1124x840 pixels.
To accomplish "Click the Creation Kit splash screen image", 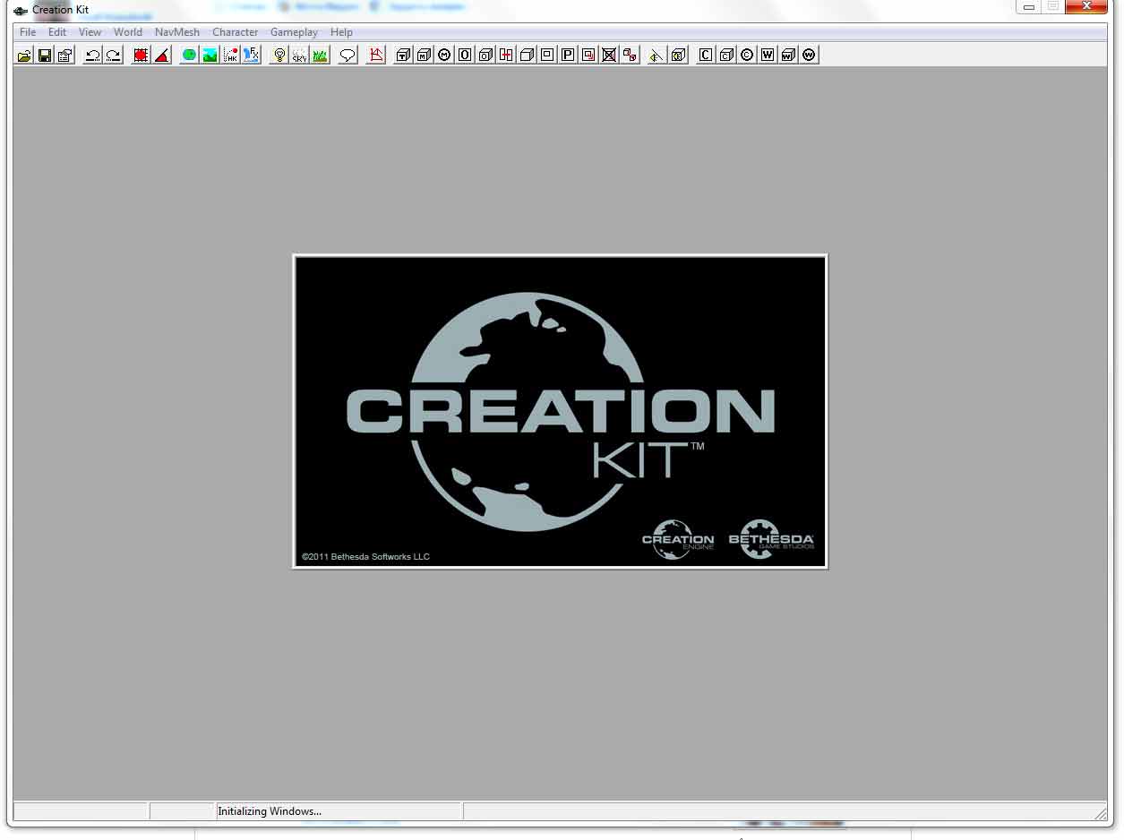I will click(561, 411).
